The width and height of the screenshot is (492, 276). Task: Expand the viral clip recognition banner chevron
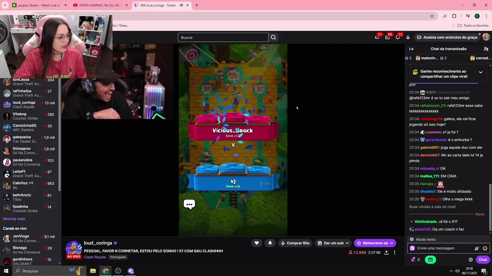[x=480, y=72]
